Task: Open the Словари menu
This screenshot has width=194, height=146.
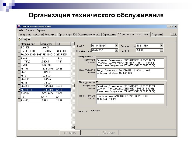Action: click(x=30, y=30)
